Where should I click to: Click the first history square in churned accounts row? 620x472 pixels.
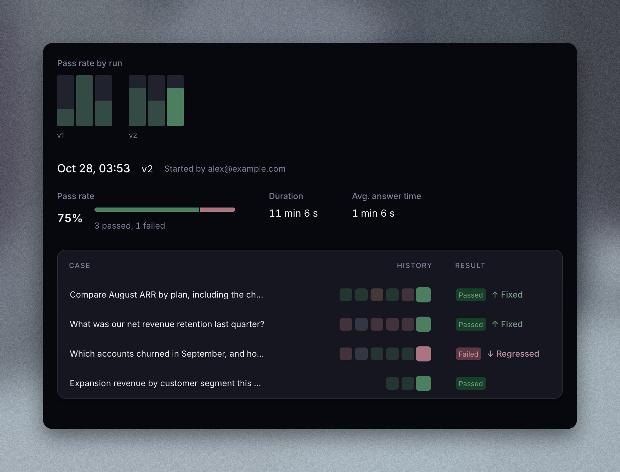click(x=346, y=354)
